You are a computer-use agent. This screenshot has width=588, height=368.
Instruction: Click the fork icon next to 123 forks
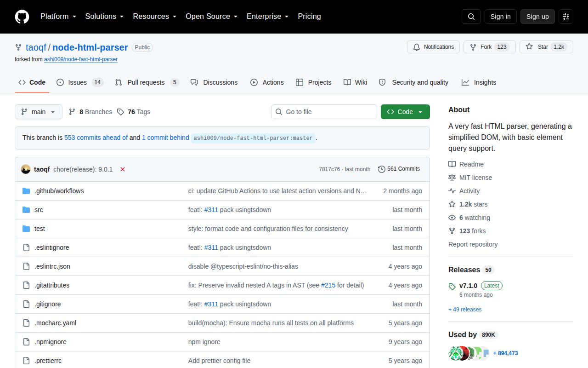tap(452, 231)
